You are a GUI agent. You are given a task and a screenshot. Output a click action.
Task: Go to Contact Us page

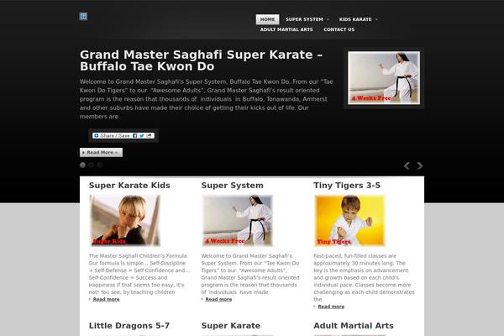pyautogui.click(x=339, y=29)
